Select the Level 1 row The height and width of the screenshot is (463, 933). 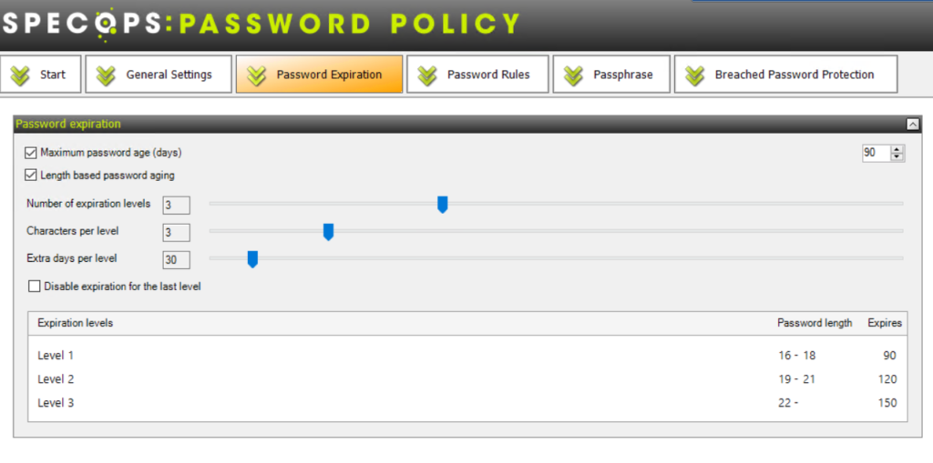pyautogui.click(x=467, y=356)
